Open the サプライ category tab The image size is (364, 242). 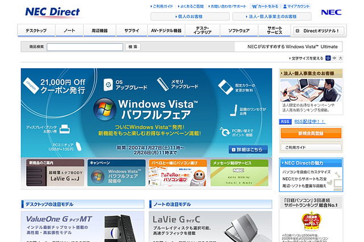[131, 30]
